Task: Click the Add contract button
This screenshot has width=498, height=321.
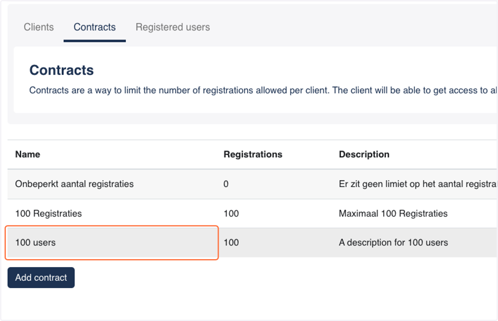Action: pyautogui.click(x=41, y=277)
